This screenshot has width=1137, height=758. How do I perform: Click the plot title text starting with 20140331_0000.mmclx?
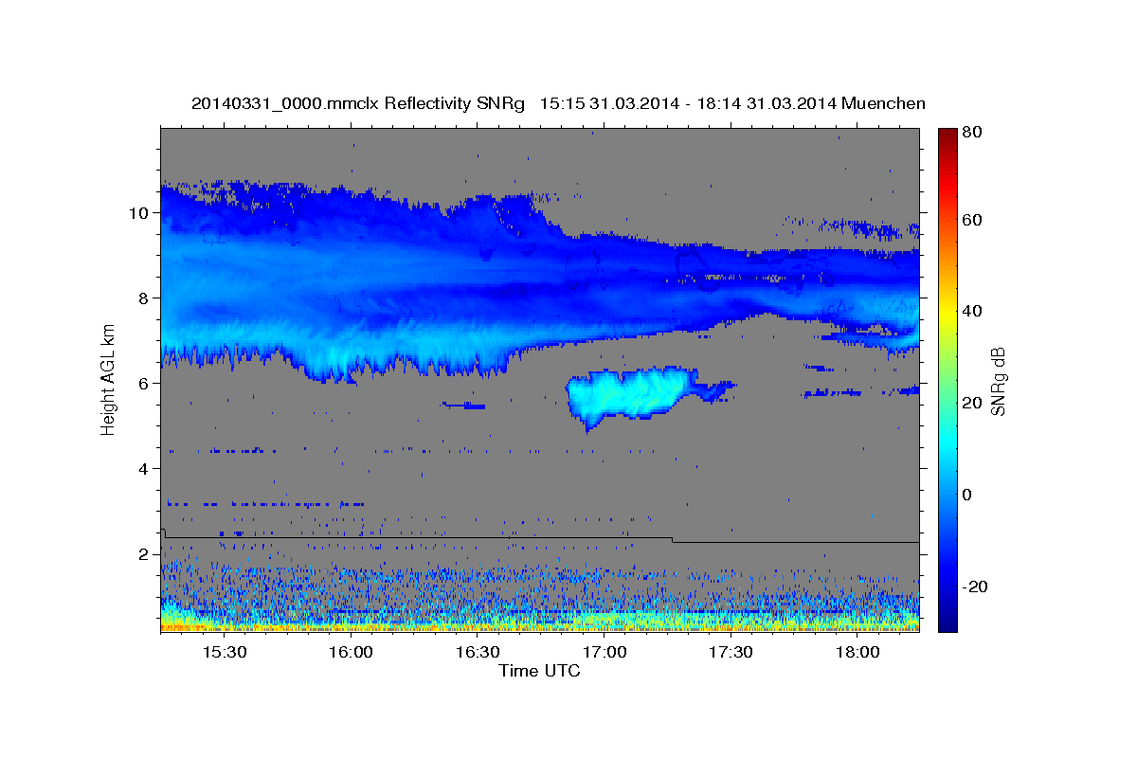(x=558, y=103)
